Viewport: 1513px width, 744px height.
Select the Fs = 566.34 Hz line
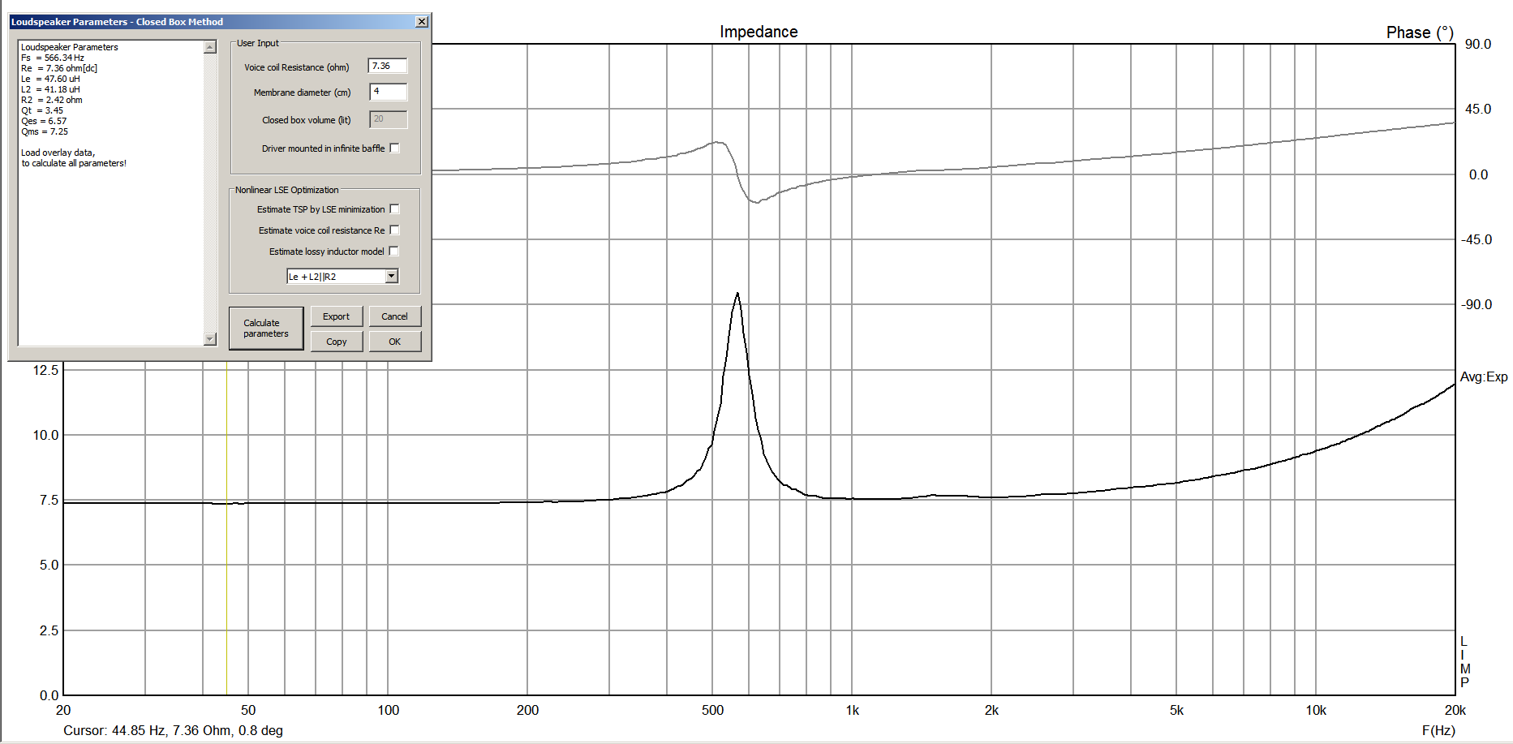tap(53, 58)
